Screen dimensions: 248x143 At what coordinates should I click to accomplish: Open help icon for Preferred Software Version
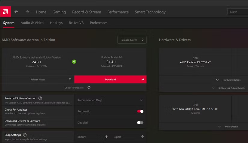coord(40,98)
